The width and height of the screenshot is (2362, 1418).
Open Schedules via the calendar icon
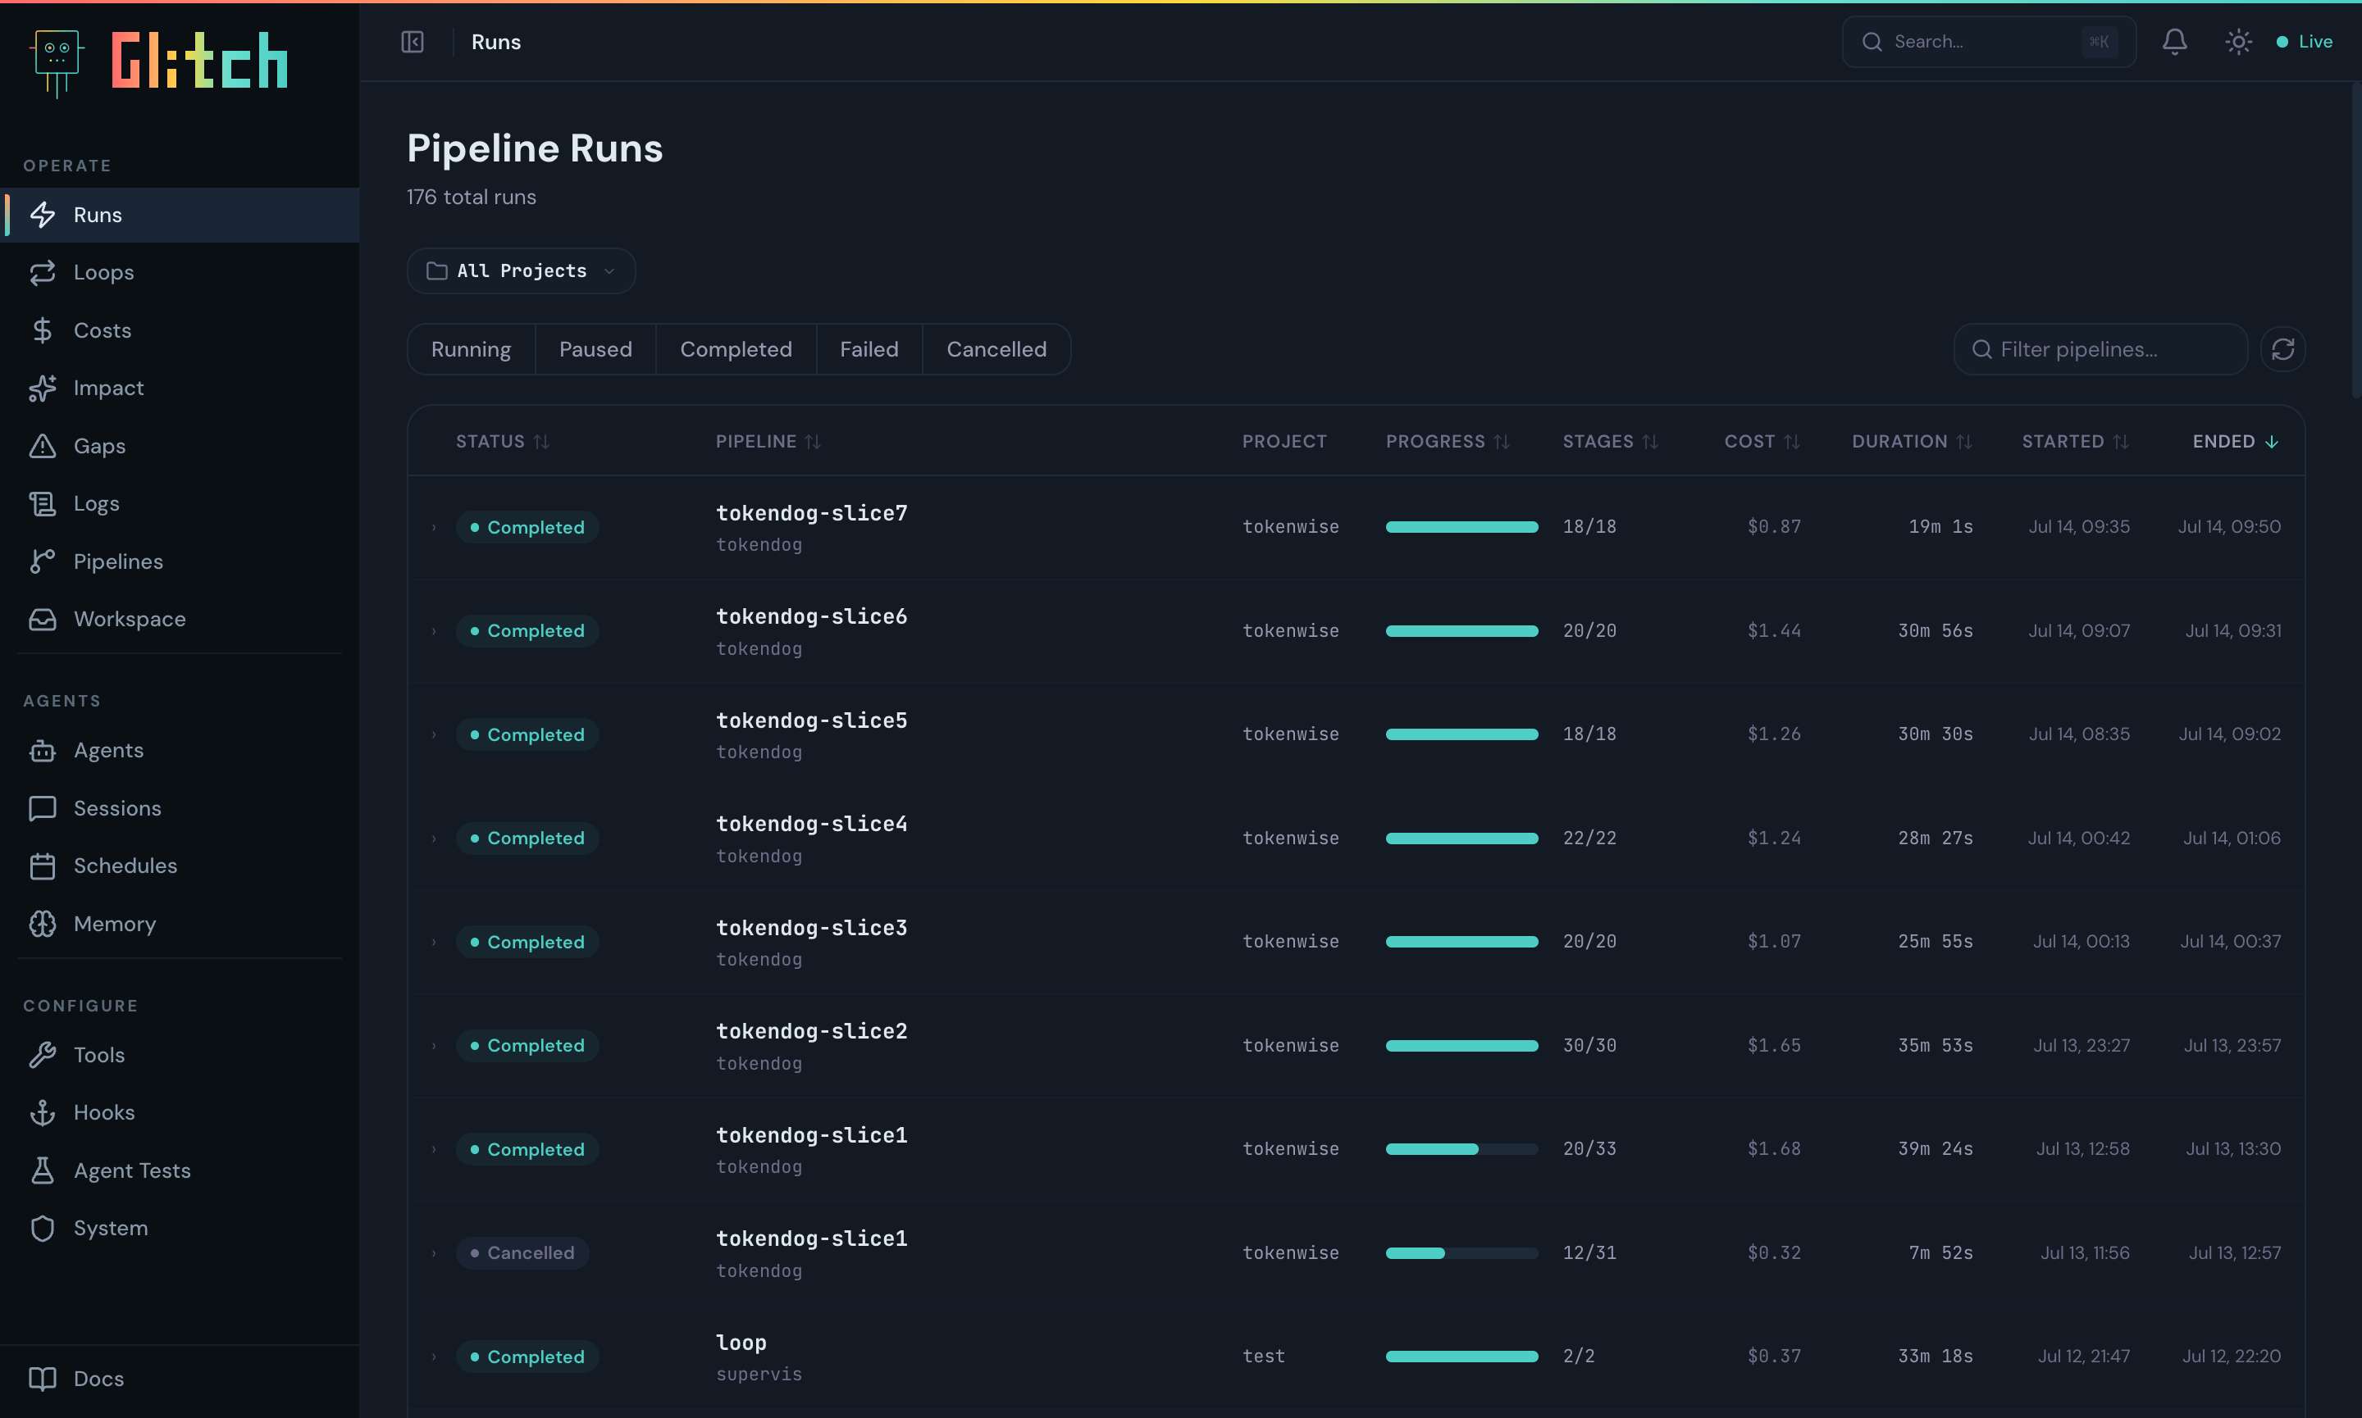click(x=42, y=866)
